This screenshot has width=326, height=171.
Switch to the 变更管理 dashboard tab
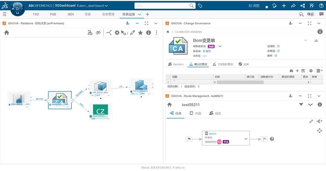(108, 14)
